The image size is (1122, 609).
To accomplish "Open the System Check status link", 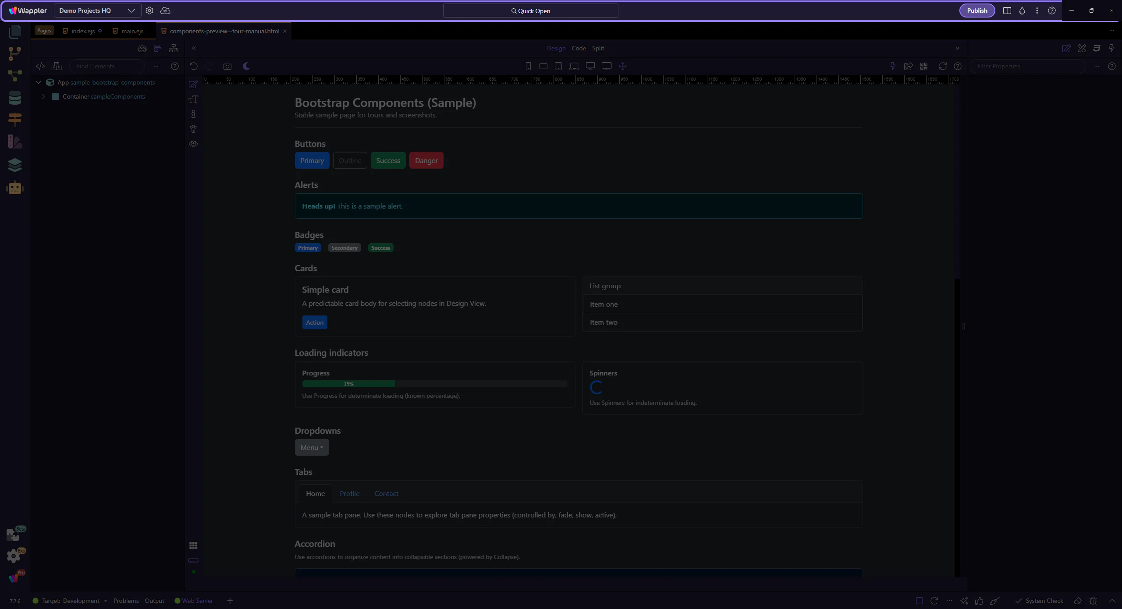I will click(x=1044, y=601).
